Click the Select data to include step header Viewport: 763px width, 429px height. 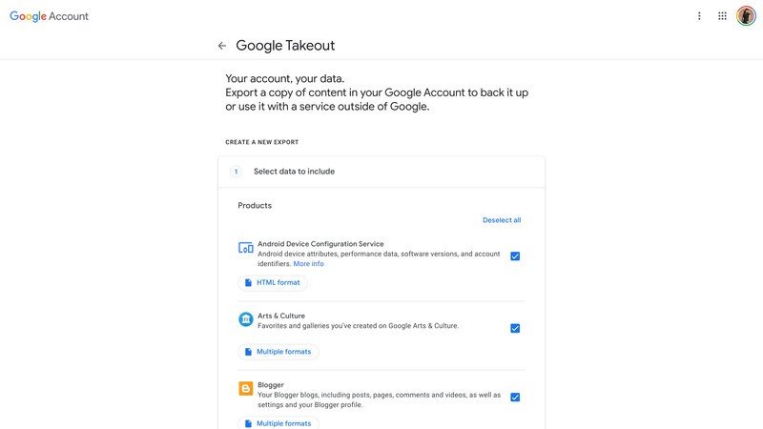381,172
